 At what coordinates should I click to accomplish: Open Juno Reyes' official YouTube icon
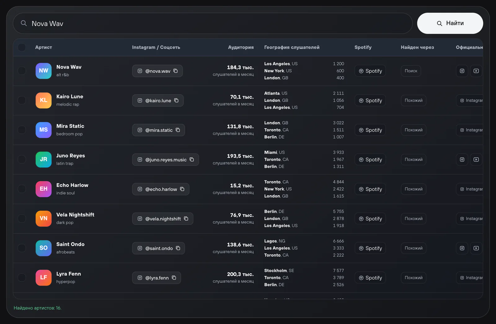pos(476,160)
